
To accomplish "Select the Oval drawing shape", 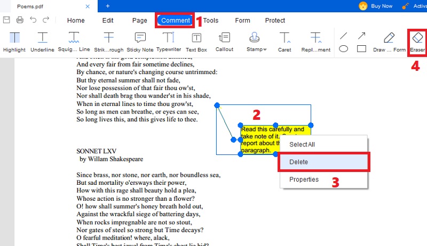I will point(343,49).
